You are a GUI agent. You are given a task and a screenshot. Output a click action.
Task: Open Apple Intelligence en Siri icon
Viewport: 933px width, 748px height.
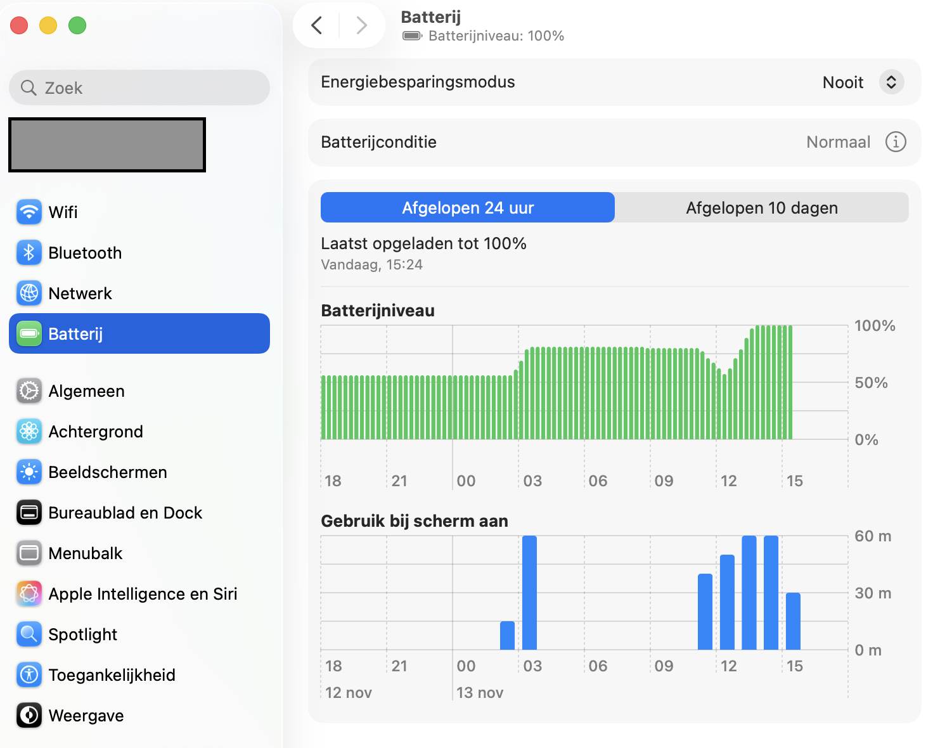pos(29,593)
